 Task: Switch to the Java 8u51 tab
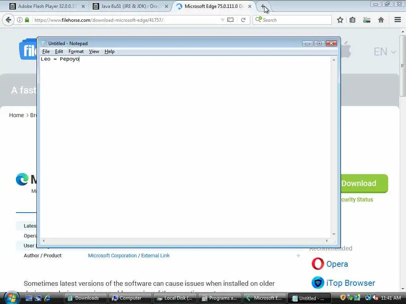131,6
